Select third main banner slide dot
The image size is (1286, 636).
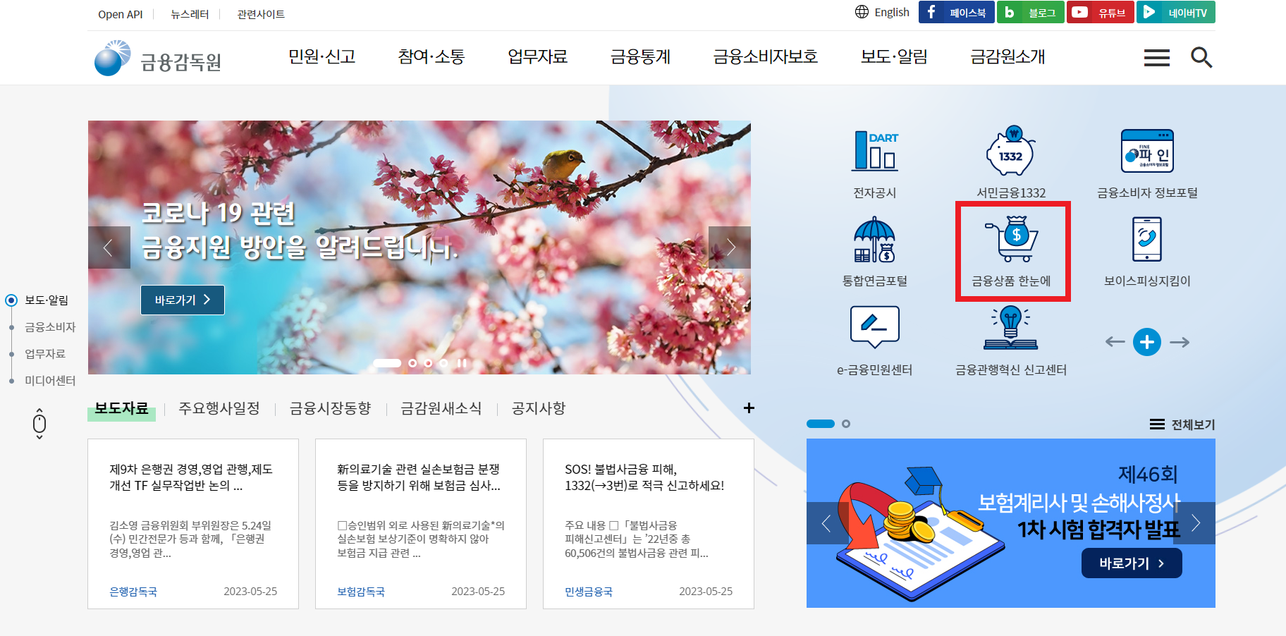[x=428, y=363]
